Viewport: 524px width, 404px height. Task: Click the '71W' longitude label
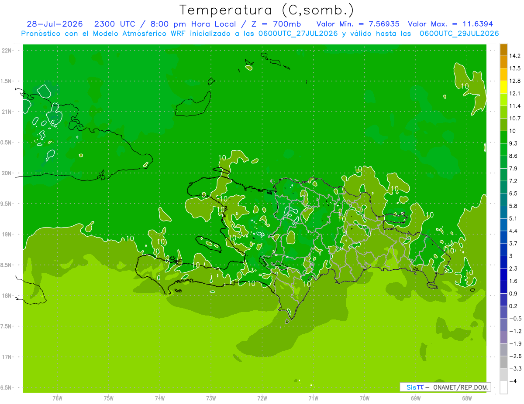point(313,398)
